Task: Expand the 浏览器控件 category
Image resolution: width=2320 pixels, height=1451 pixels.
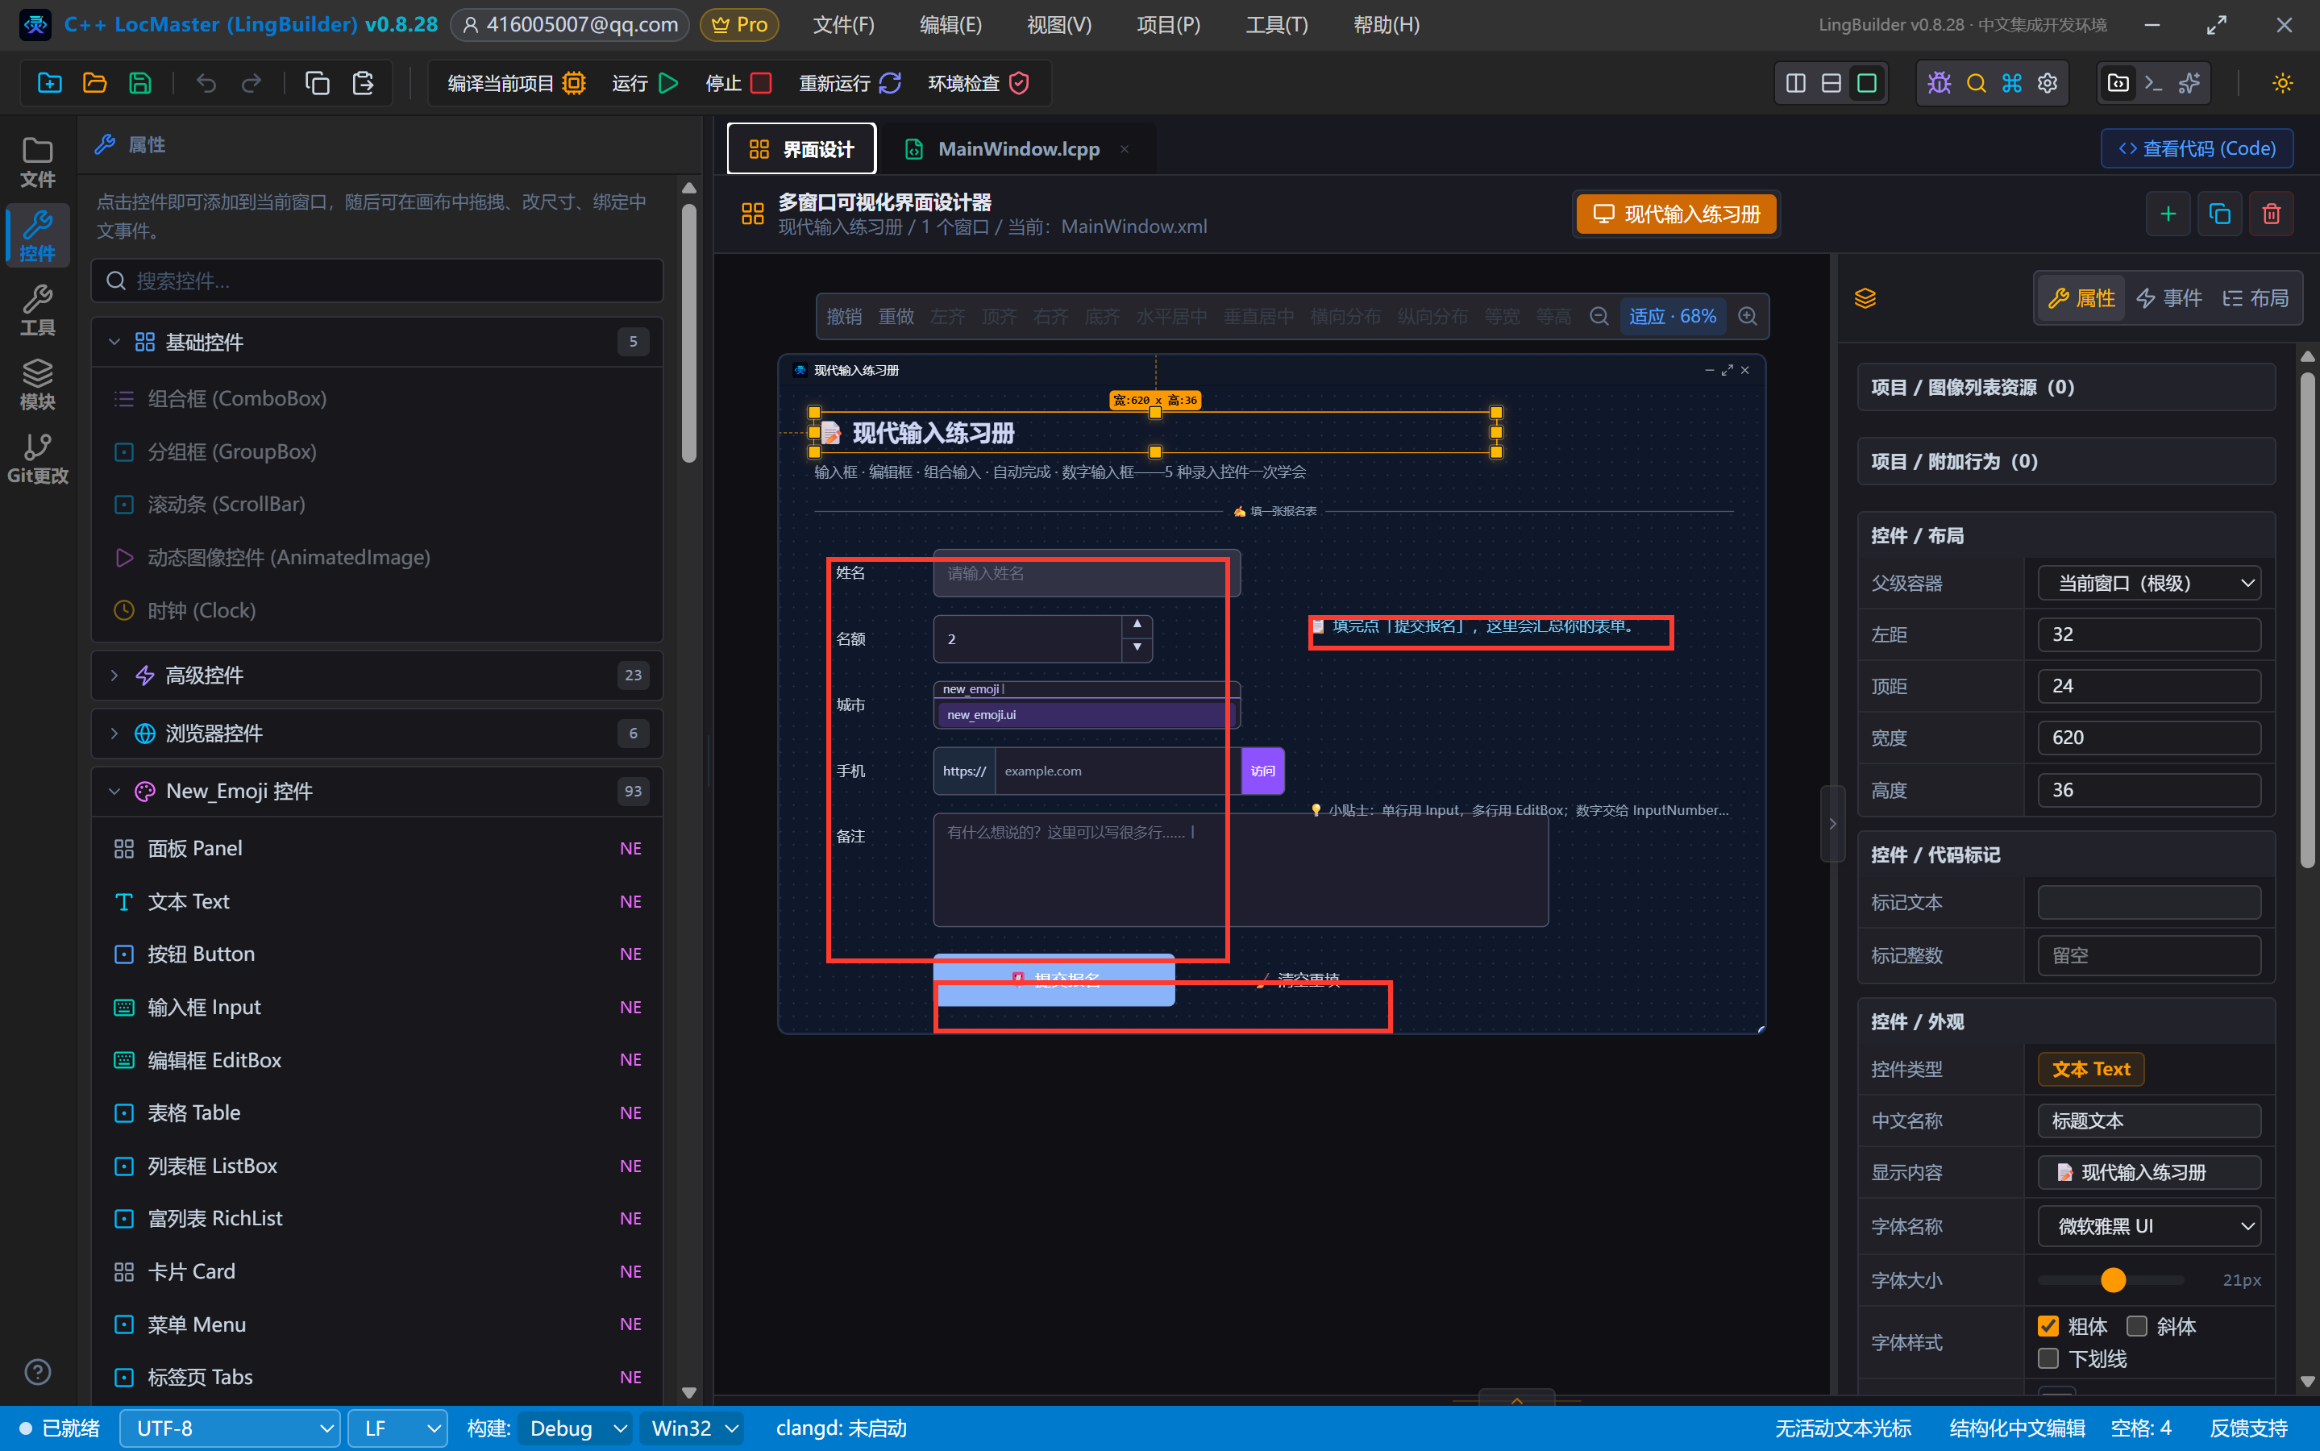Action: [377, 734]
